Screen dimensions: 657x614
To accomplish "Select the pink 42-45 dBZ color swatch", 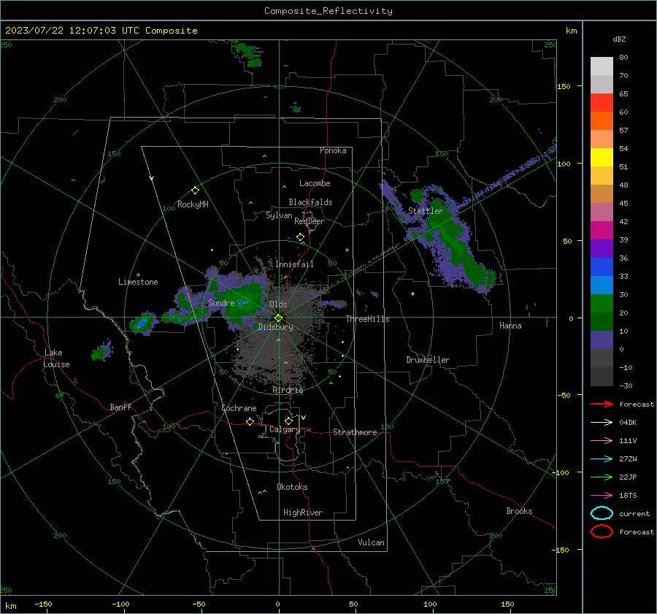I will pos(602,212).
